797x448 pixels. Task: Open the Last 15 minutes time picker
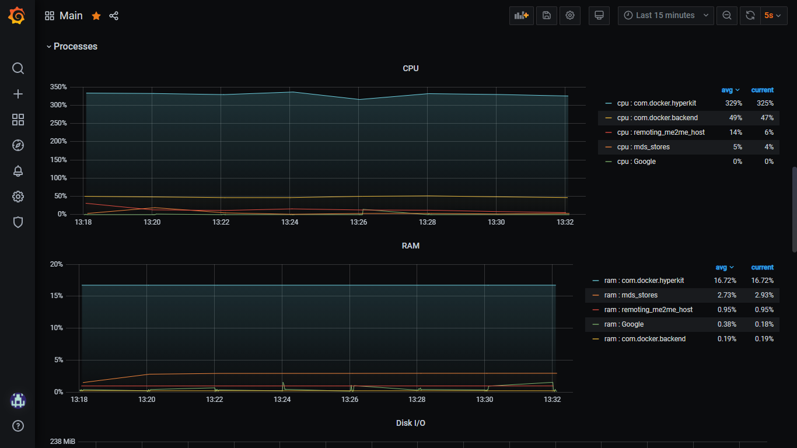pos(666,16)
